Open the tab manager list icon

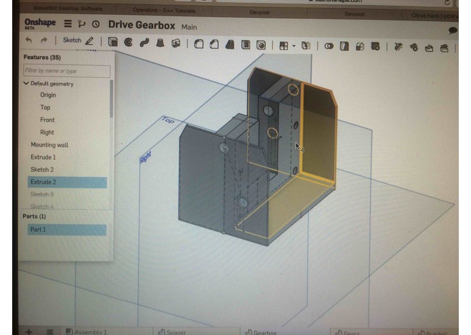[x=50, y=332]
